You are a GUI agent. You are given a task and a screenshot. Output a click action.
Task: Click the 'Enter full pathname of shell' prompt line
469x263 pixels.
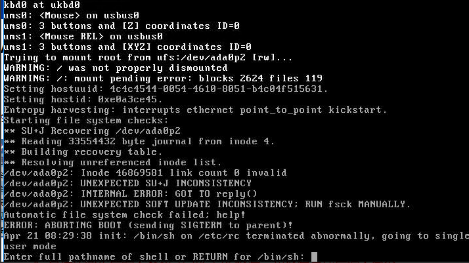(x=154, y=256)
